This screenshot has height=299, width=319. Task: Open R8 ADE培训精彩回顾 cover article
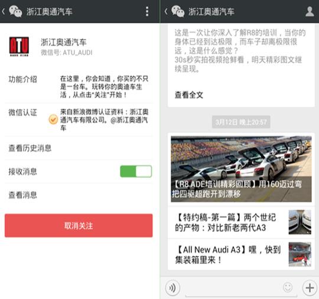pyautogui.click(x=241, y=169)
